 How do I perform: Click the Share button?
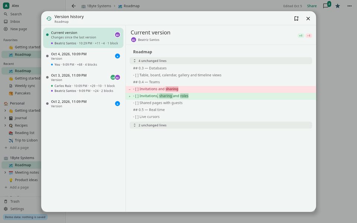pos(312,6)
